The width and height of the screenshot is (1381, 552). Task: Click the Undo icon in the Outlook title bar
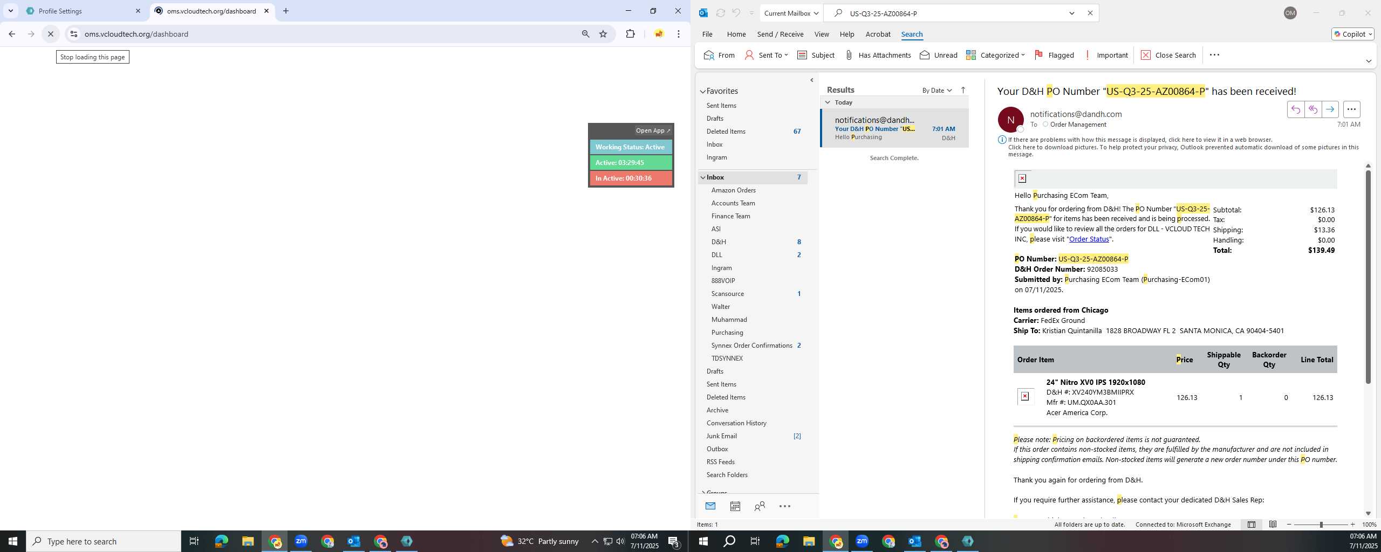click(736, 13)
